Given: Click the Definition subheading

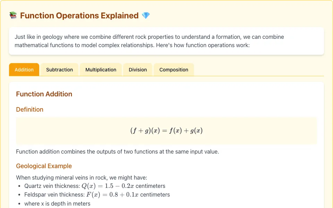Looking at the screenshot, I should pyautogui.click(x=29, y=110).
